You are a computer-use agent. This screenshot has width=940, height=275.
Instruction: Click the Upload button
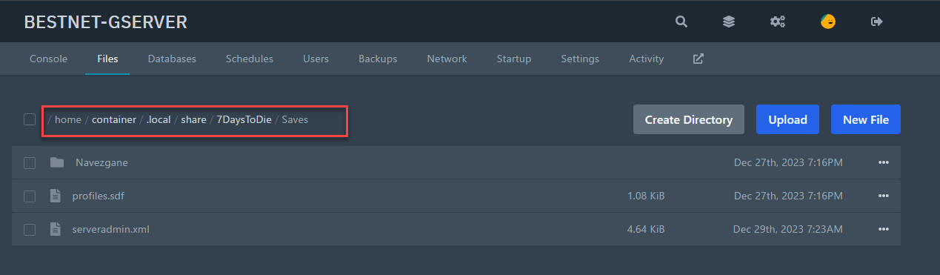pyautogui.click(x=787, y=119)
